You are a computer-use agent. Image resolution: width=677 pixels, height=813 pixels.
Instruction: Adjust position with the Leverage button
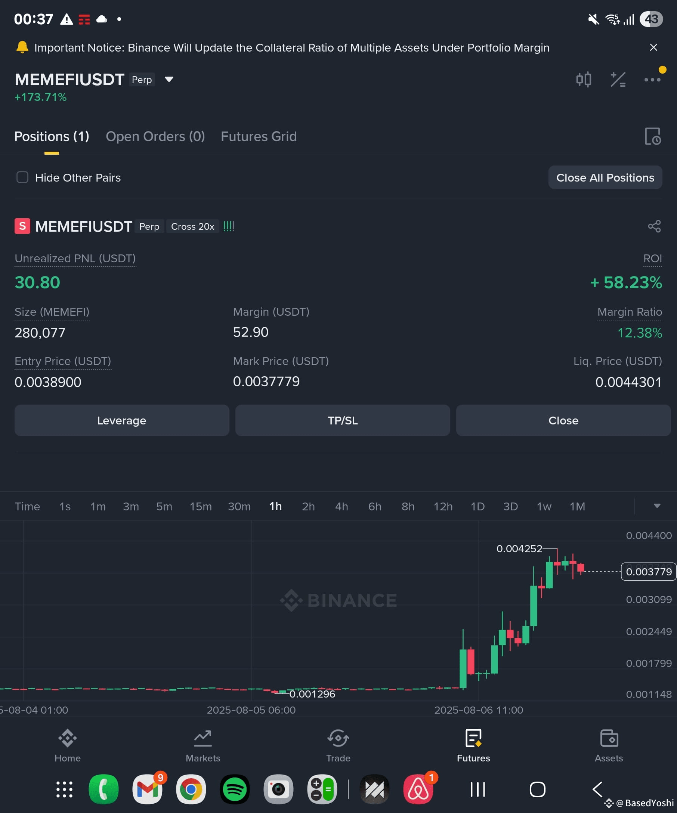click(x=121, y=420)
